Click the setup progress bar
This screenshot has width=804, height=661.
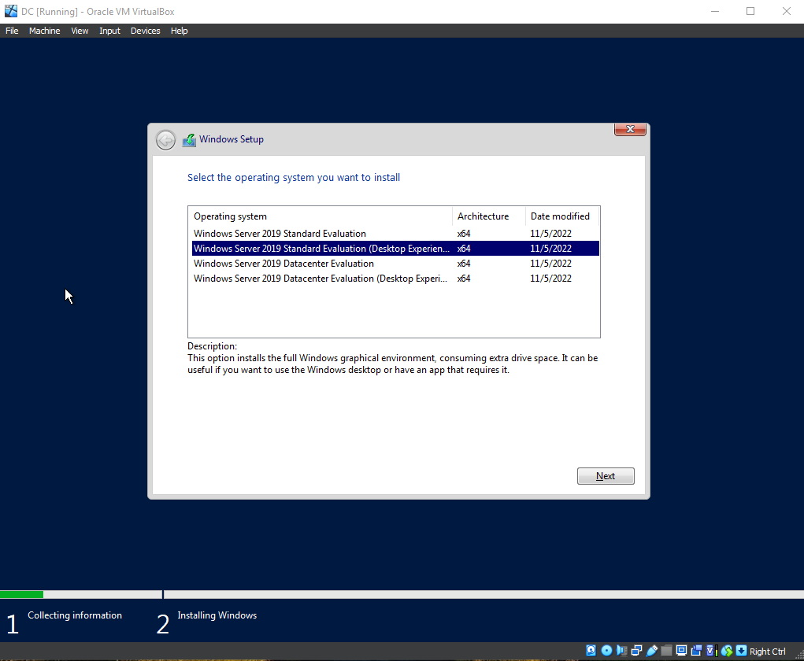tap(402, 594)
